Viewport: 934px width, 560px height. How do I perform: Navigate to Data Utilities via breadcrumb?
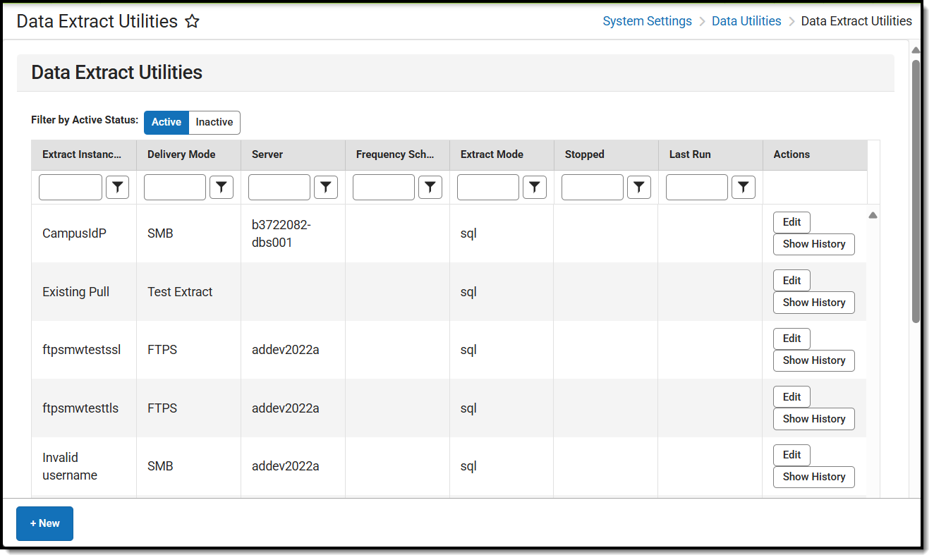pos(746,20)
